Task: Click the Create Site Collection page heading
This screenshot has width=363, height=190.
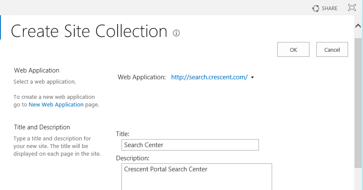Action: pos(89,31)
